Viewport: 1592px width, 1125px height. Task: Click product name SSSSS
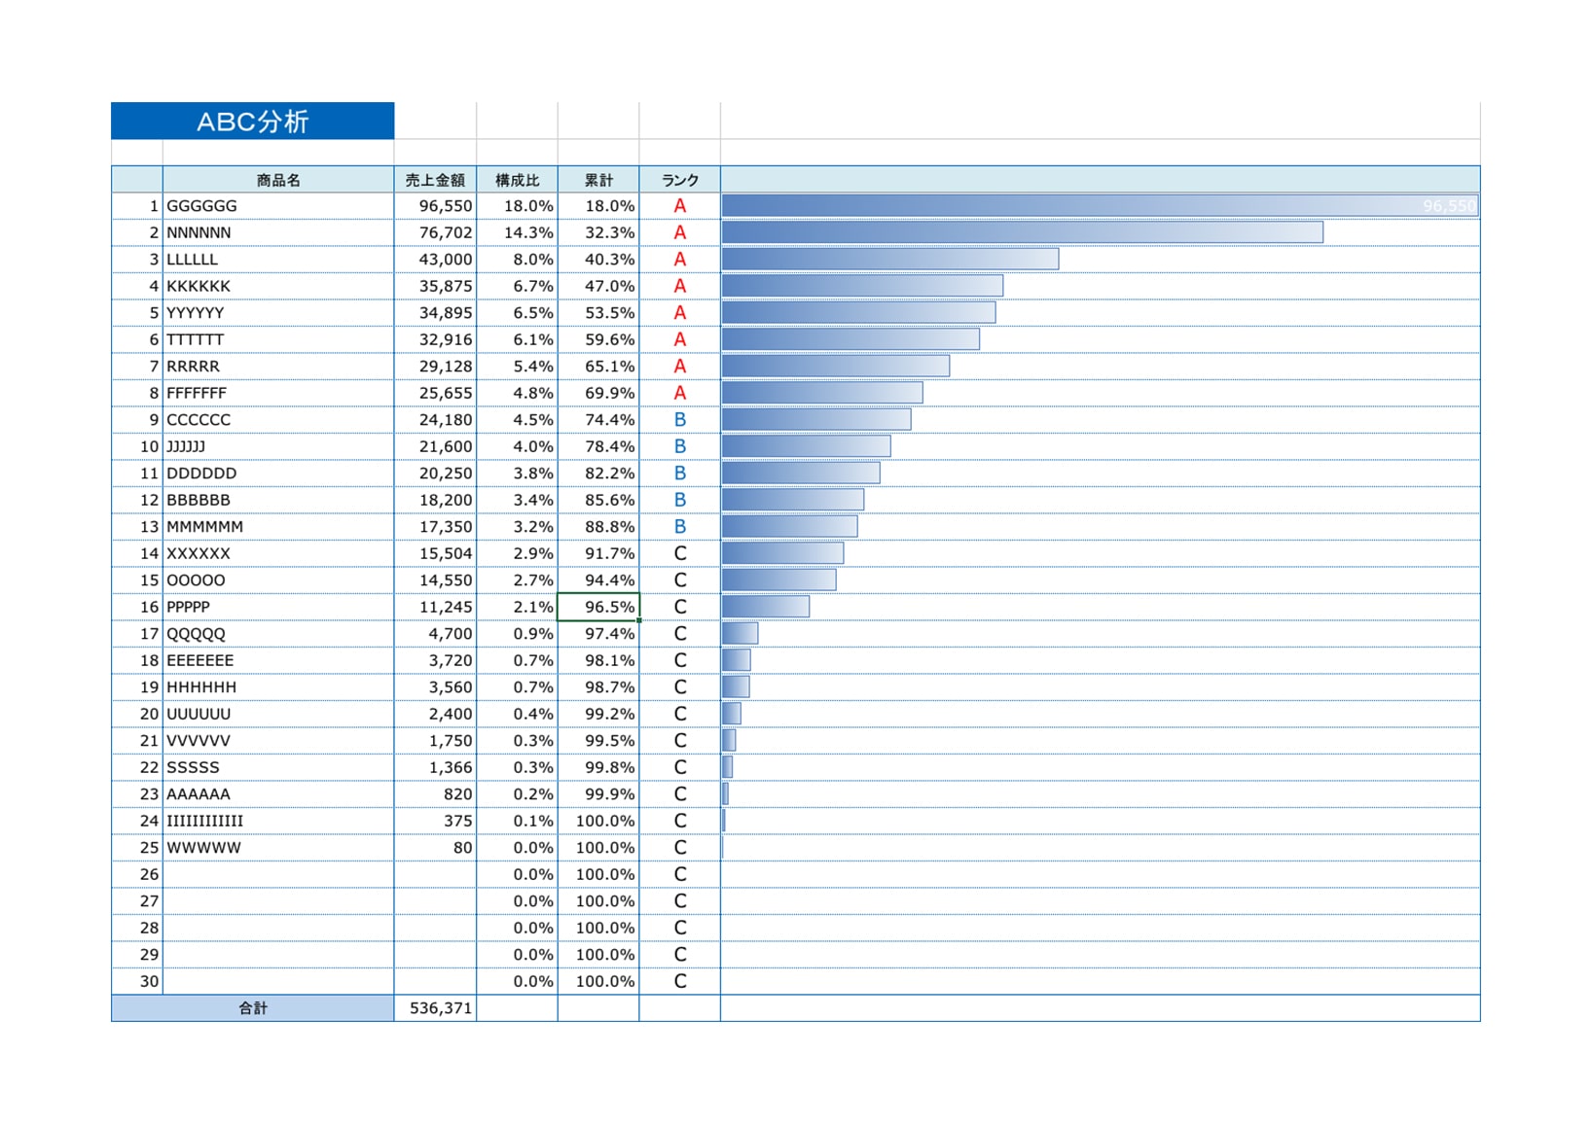click(193, 767)
